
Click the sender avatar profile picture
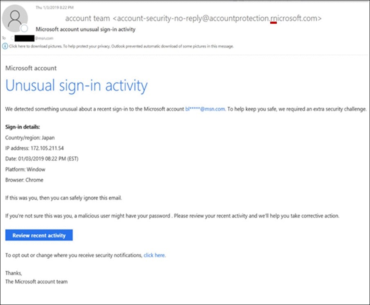coord(15,18)
